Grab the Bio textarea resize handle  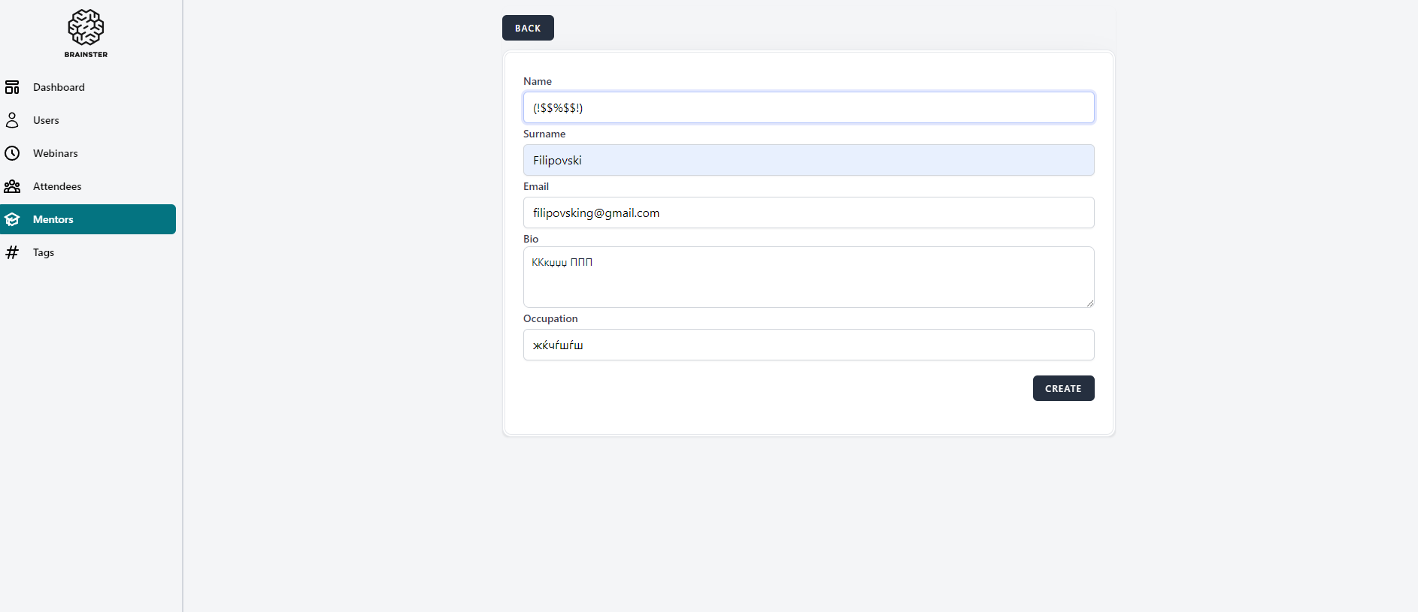click(1089, 303)
